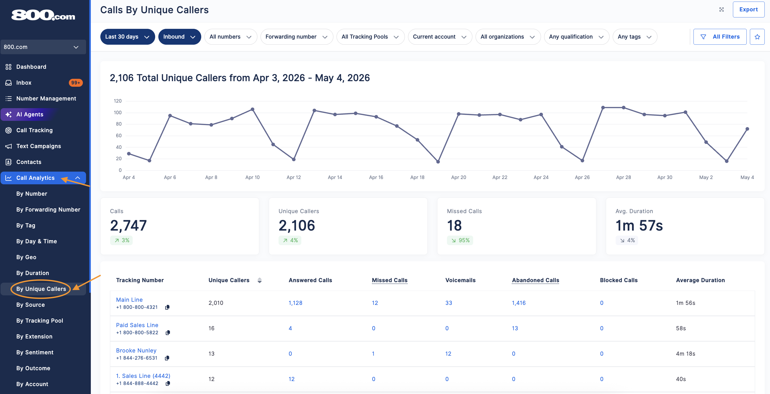This screenshot has width=770, height=394.
Task: Click the May 4 data point on chart
Action: pos(747,129)
